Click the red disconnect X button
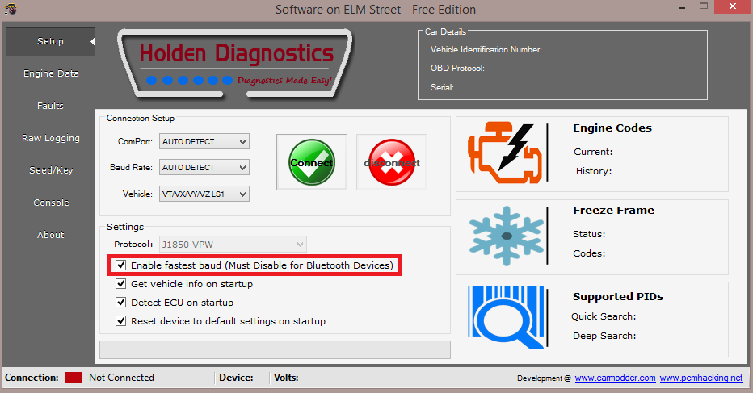 [392, 162]
